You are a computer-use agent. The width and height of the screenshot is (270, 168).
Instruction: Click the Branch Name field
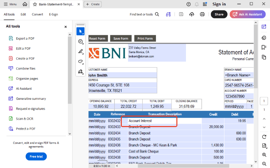pyautogui.click(x=239, y=75)
